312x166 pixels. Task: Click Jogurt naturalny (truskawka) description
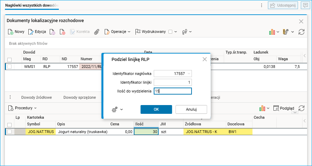[82, 132]
